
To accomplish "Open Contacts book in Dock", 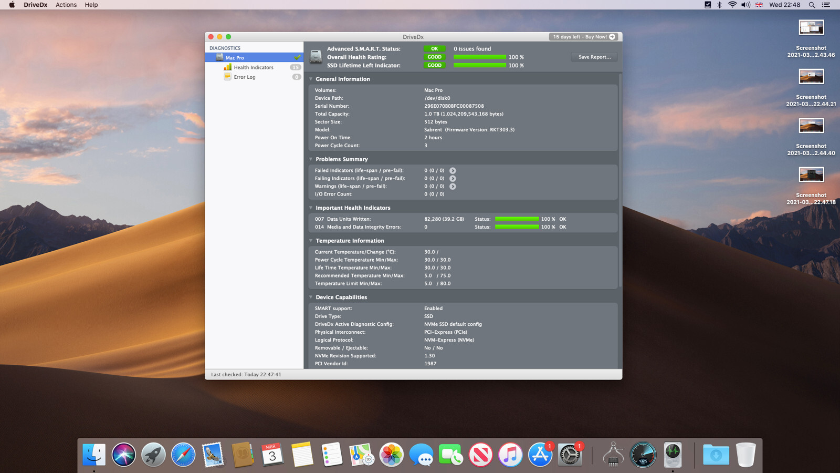I will [x=243, y=455].
